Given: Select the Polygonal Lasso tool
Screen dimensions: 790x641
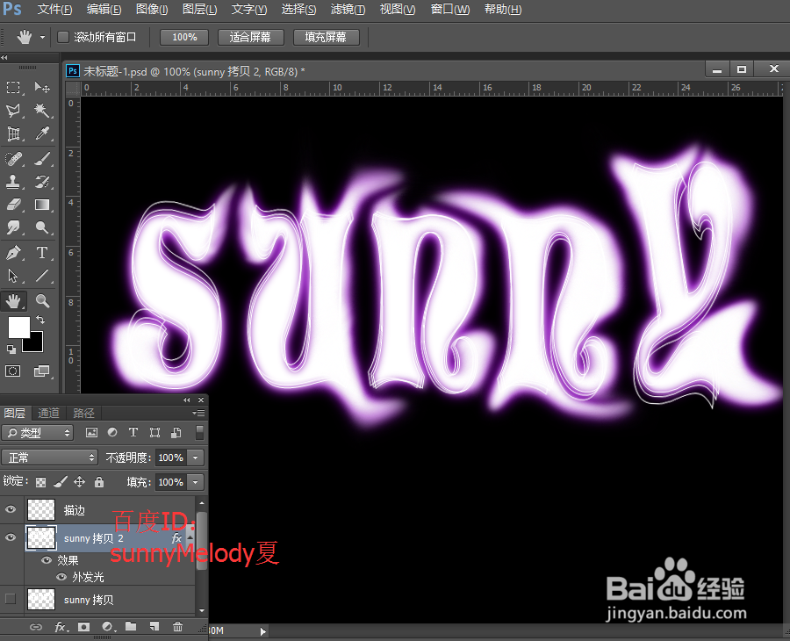Looking at the screenshot, I should (x=13, y=111).
